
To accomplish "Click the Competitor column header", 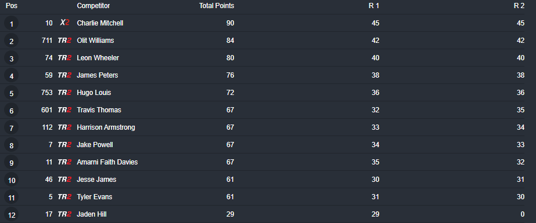I will coord(93,6).
